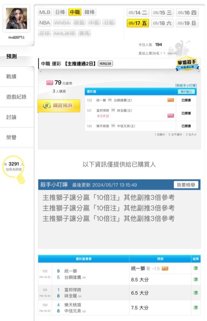This screenshot has height=321, width=207.
Task: Click the VS icon between 樂天桃猿 and 中信兄弟
Action: point(113,126)
